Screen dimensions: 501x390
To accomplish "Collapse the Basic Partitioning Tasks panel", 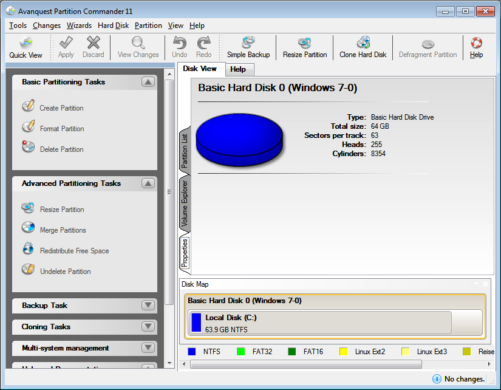I will pos(148,82).
